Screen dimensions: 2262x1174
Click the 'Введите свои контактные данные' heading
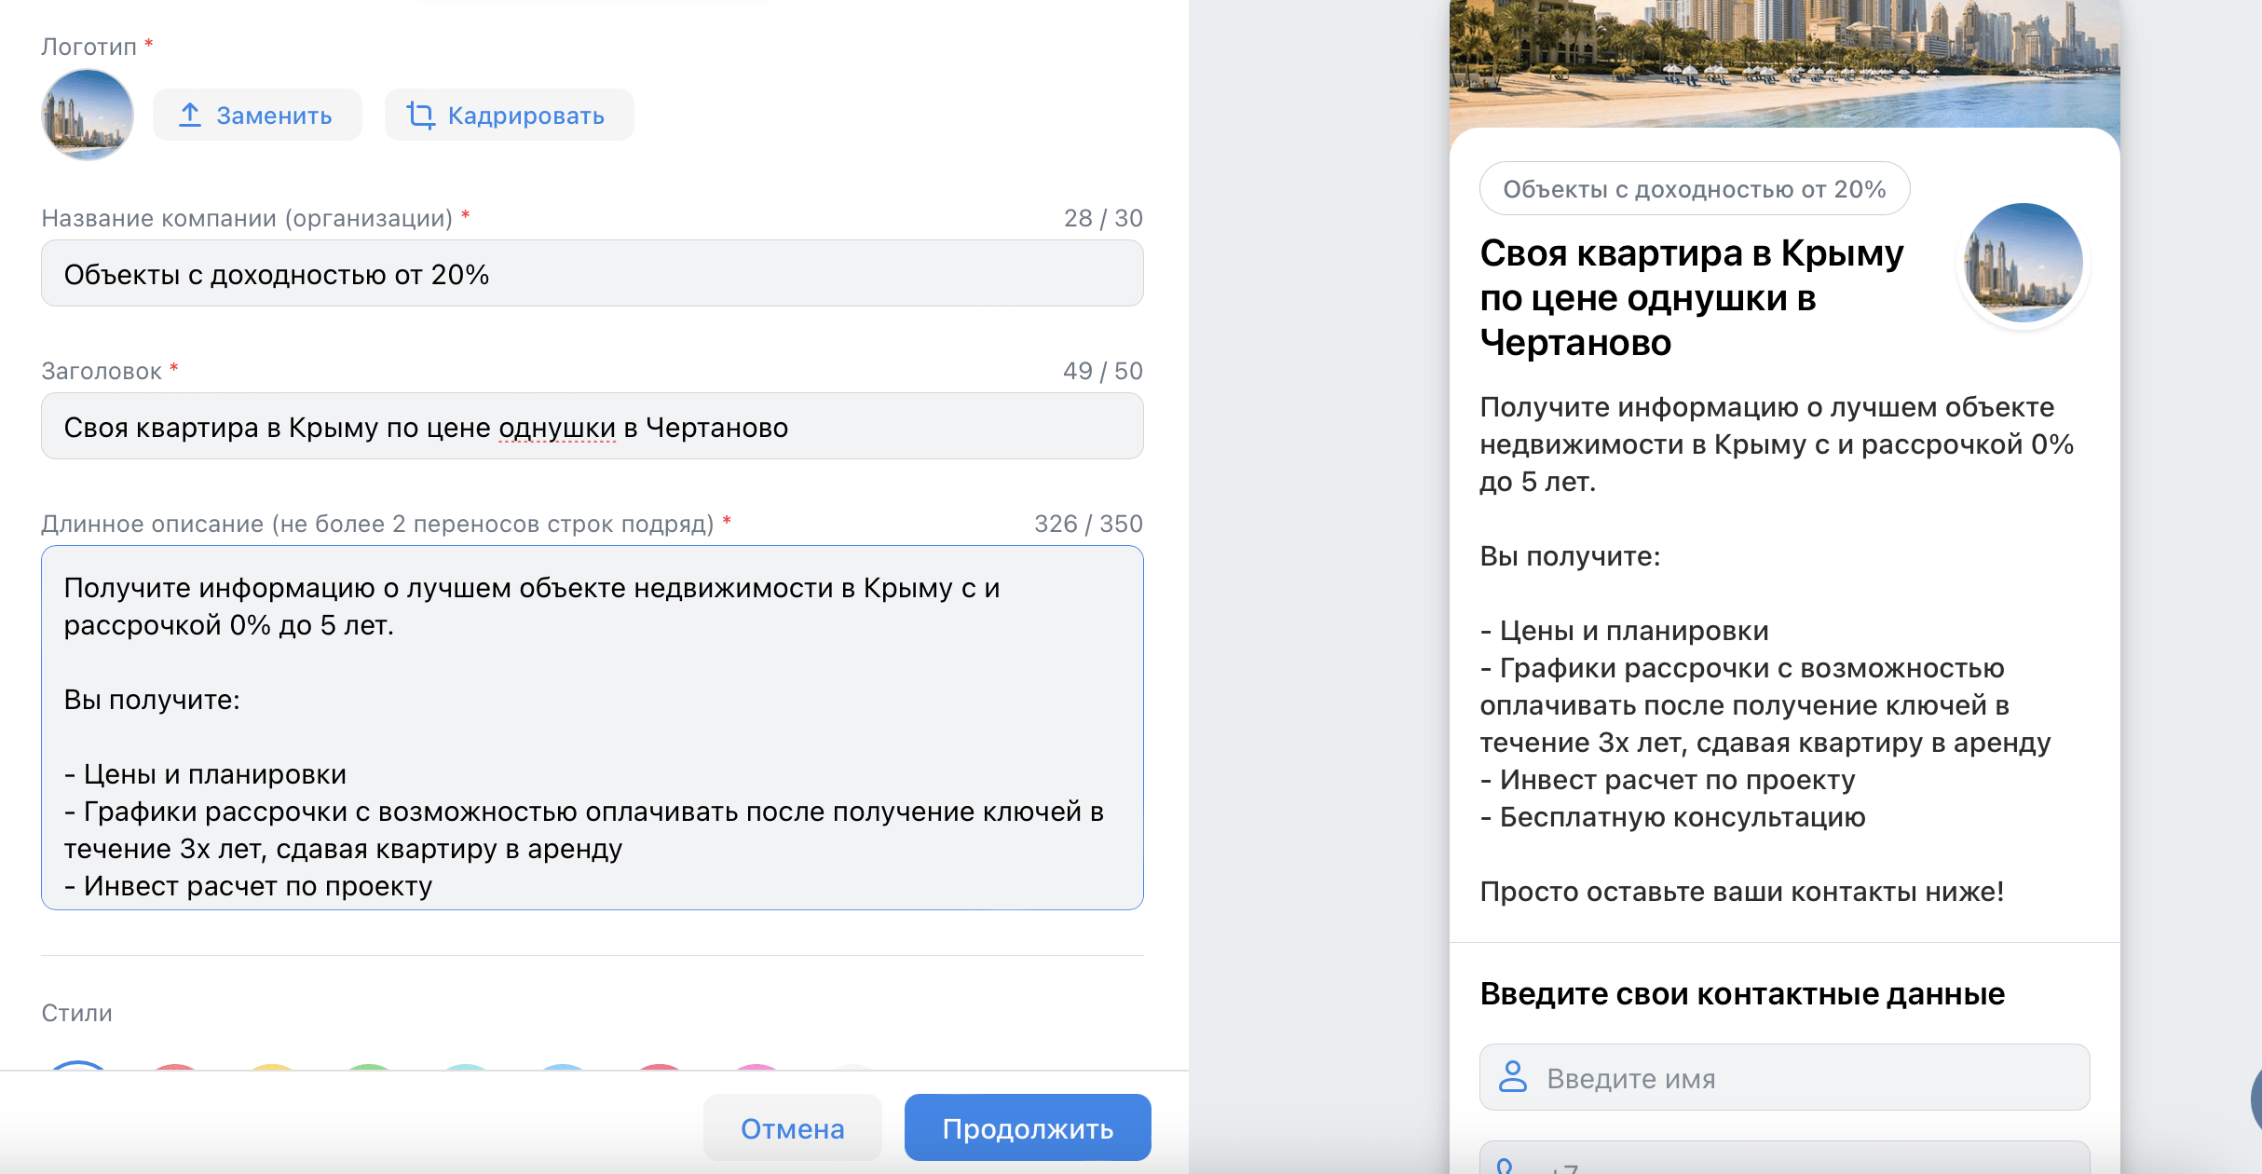(1742, 994)
